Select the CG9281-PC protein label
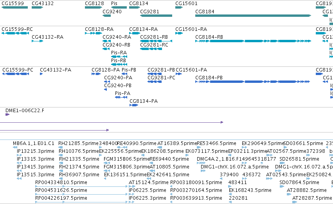The width and height of the screenshot is (333, 204). tap(161, 78)
